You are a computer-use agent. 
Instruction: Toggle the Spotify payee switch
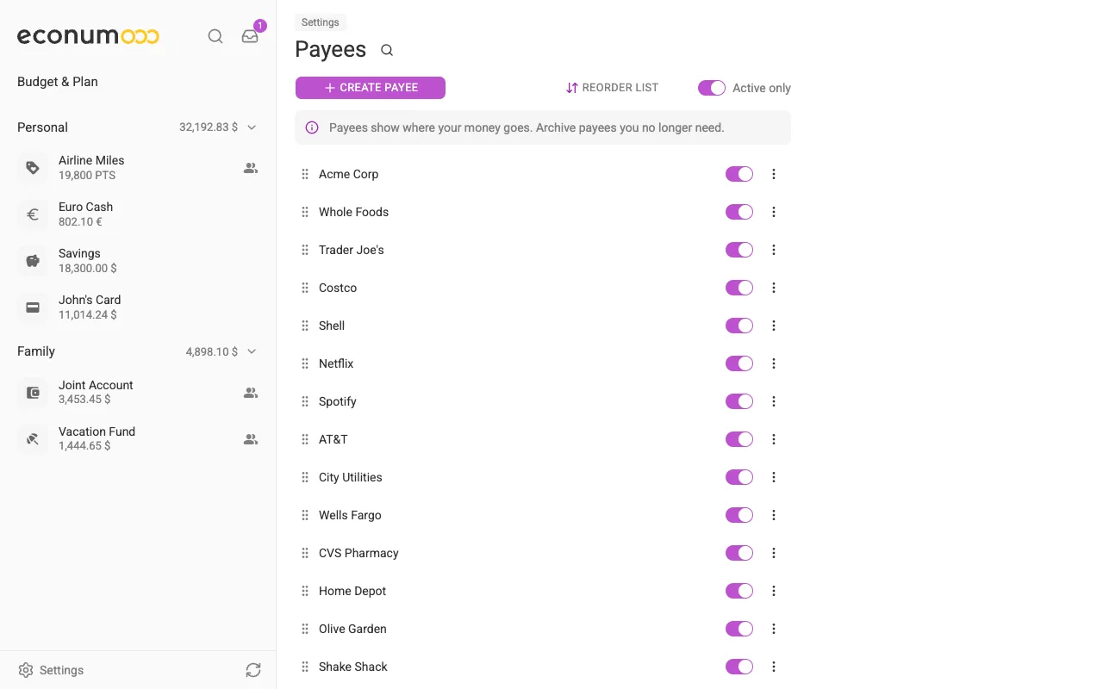[739, 401]
